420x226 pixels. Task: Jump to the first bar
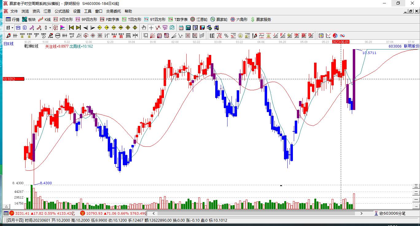[x=72, y=28]
